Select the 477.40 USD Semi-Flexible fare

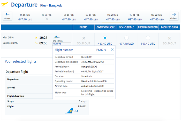[x=126, y=38]
